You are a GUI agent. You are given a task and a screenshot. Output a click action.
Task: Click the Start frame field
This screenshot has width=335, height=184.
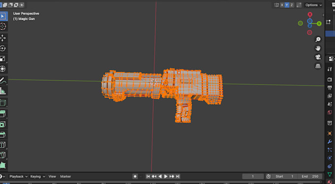[x=284, y=176]
